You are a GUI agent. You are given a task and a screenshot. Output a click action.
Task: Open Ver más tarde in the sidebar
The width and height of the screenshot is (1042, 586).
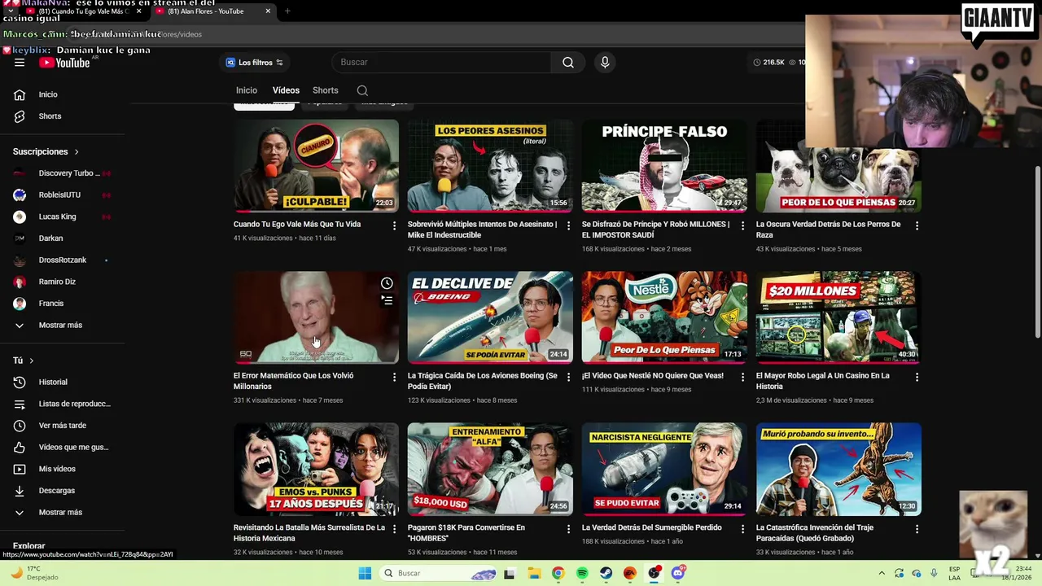point(63,426)
